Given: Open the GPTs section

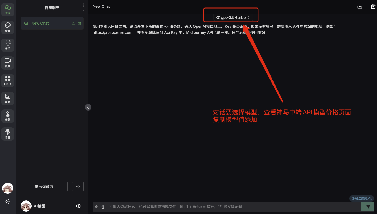Looking at the screenshot, I should pos(8,81).
